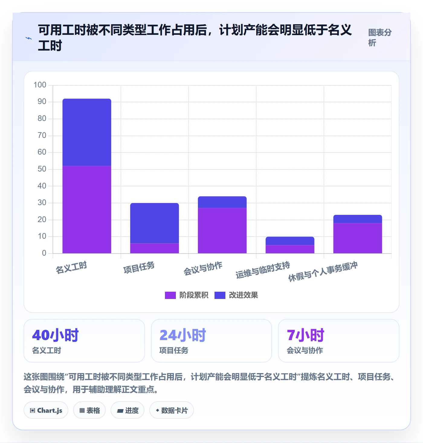Screen dimensions: 423x443
Task: Click the 休假与个人事务缓冲 x-axis label
Action: click(323, 272)
